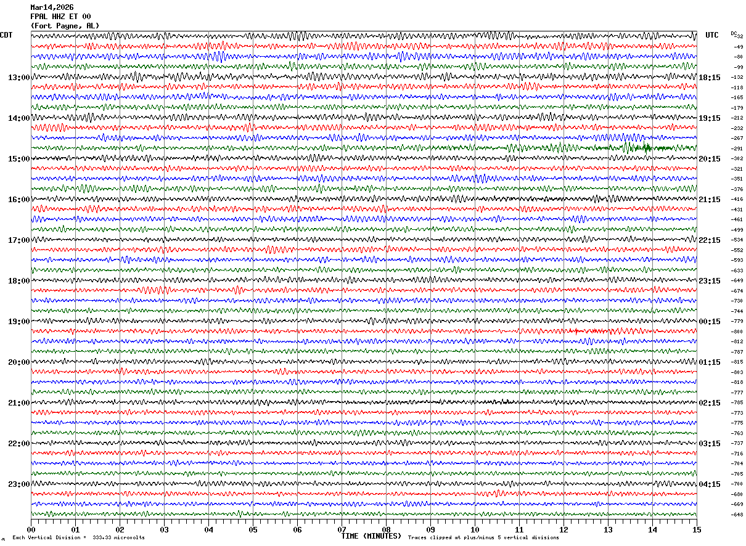The width and height of the screenshot is (746, 546).
Task: Click the 20:15 UTC time label
Action: point(709,159)
